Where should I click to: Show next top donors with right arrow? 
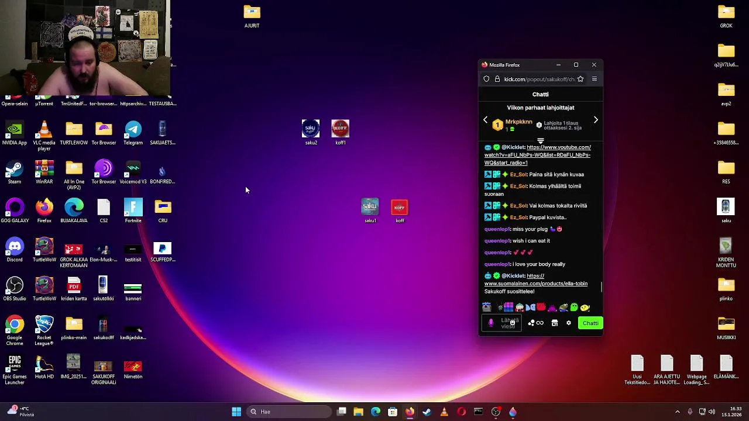596,120
